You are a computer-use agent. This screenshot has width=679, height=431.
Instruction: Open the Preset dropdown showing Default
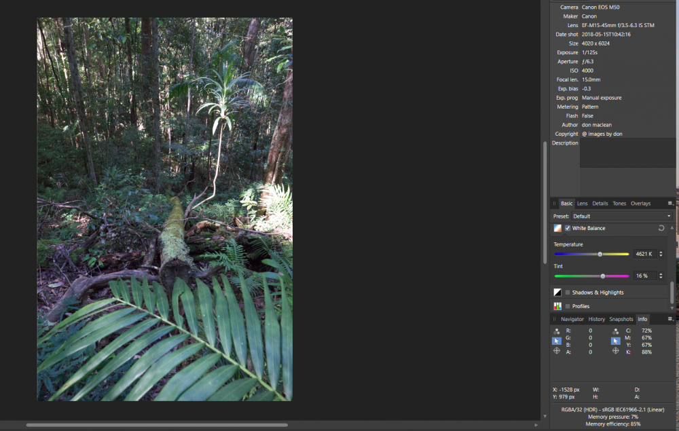[621, 216]
